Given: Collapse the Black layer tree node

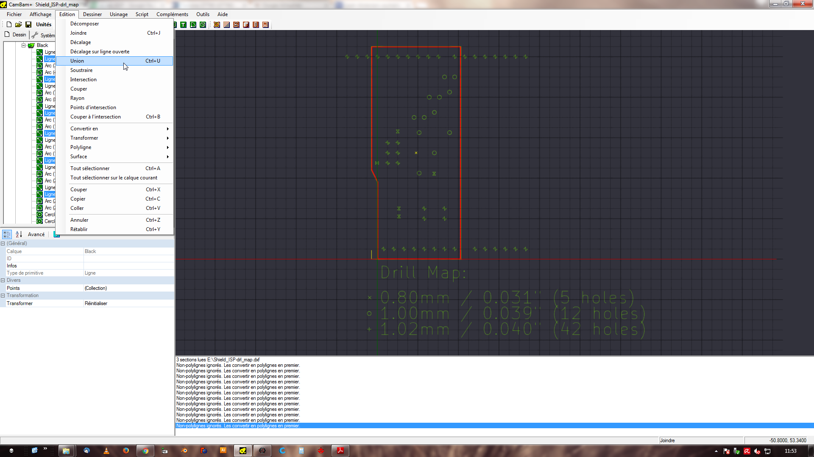Looking at the screenshot, I should point(24,45).
